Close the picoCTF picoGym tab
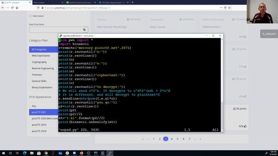This screenshot has height=156, width=278. tap(30, 3)
